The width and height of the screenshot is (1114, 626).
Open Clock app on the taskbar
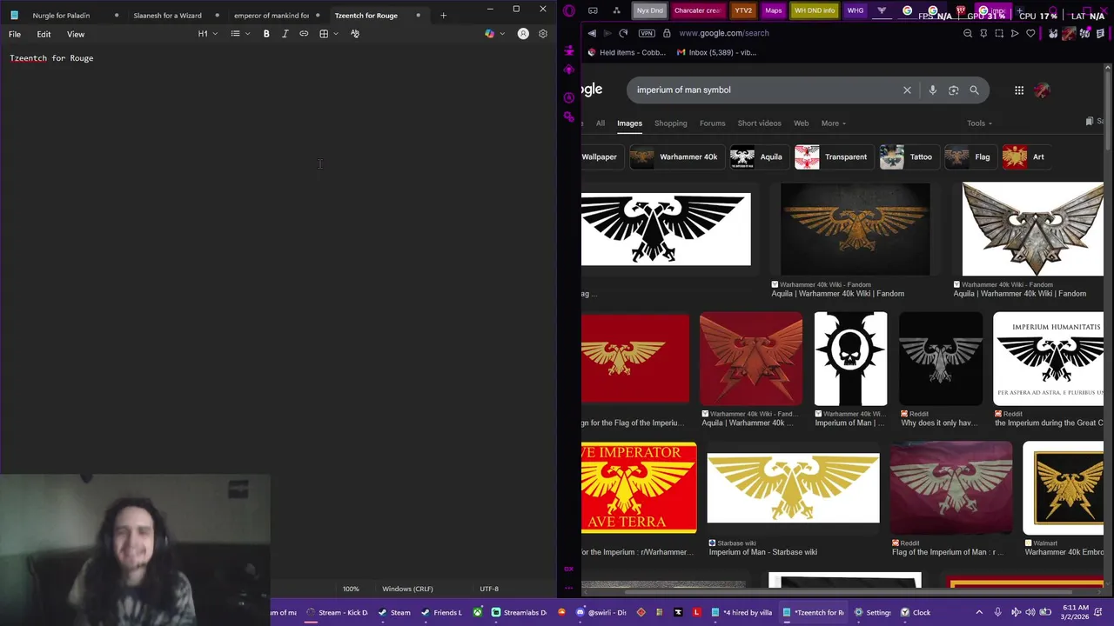pos(916,612)
